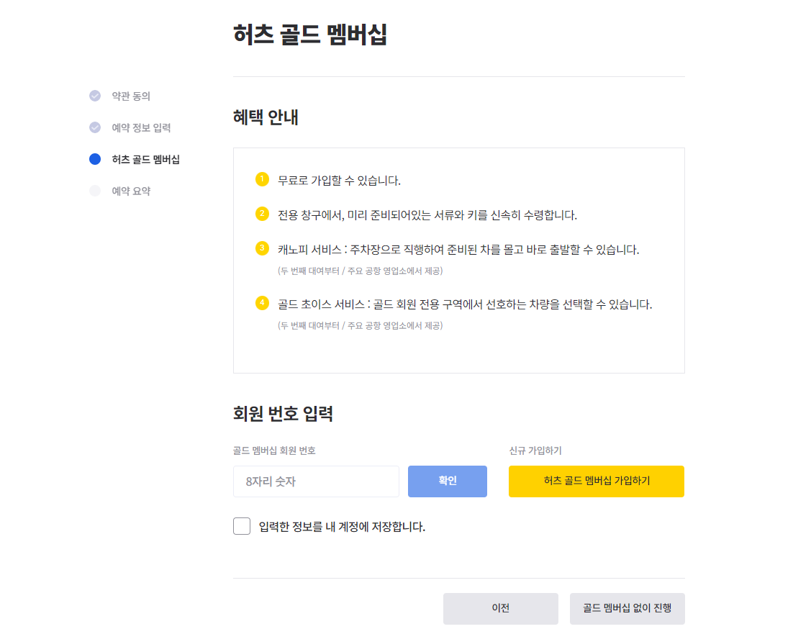Click the yellow 허츠 골드 멤버십 가입하기 button
The width and height of the screenshot is (793, 629).
pos(597,481)
